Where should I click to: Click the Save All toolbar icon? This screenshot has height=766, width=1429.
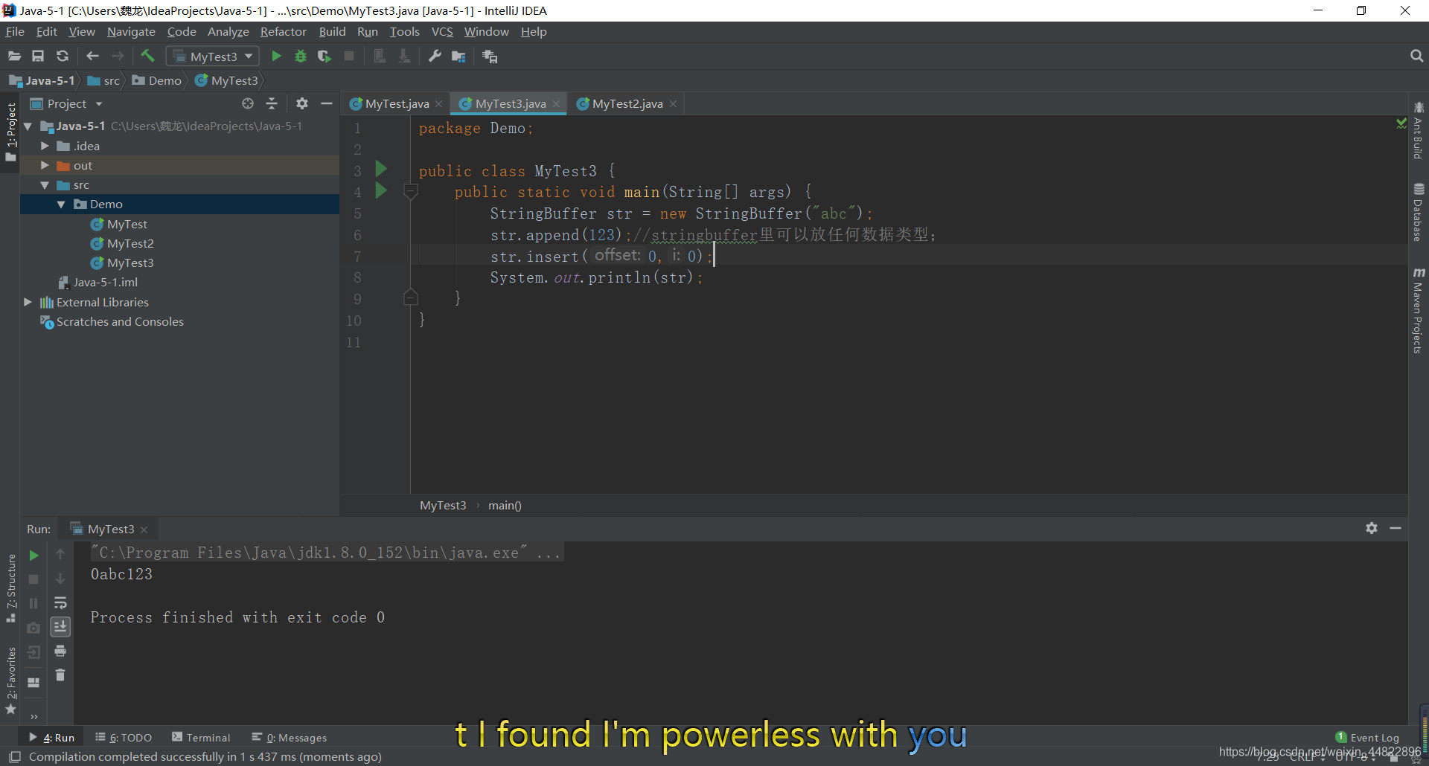pos(38,57)
